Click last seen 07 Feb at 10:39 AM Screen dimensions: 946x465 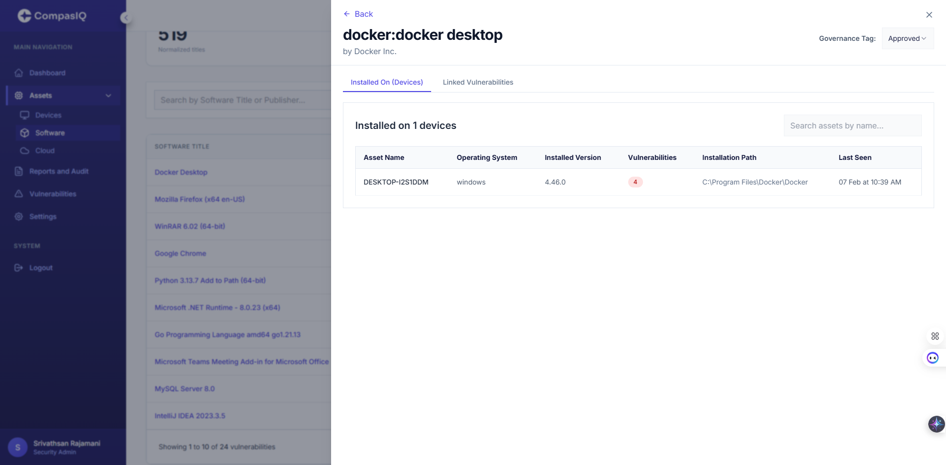(x=870, y=182)
